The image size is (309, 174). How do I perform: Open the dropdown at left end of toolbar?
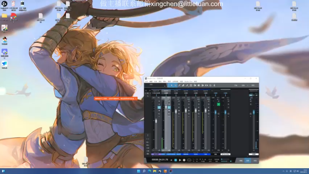(x=165, y=86)
